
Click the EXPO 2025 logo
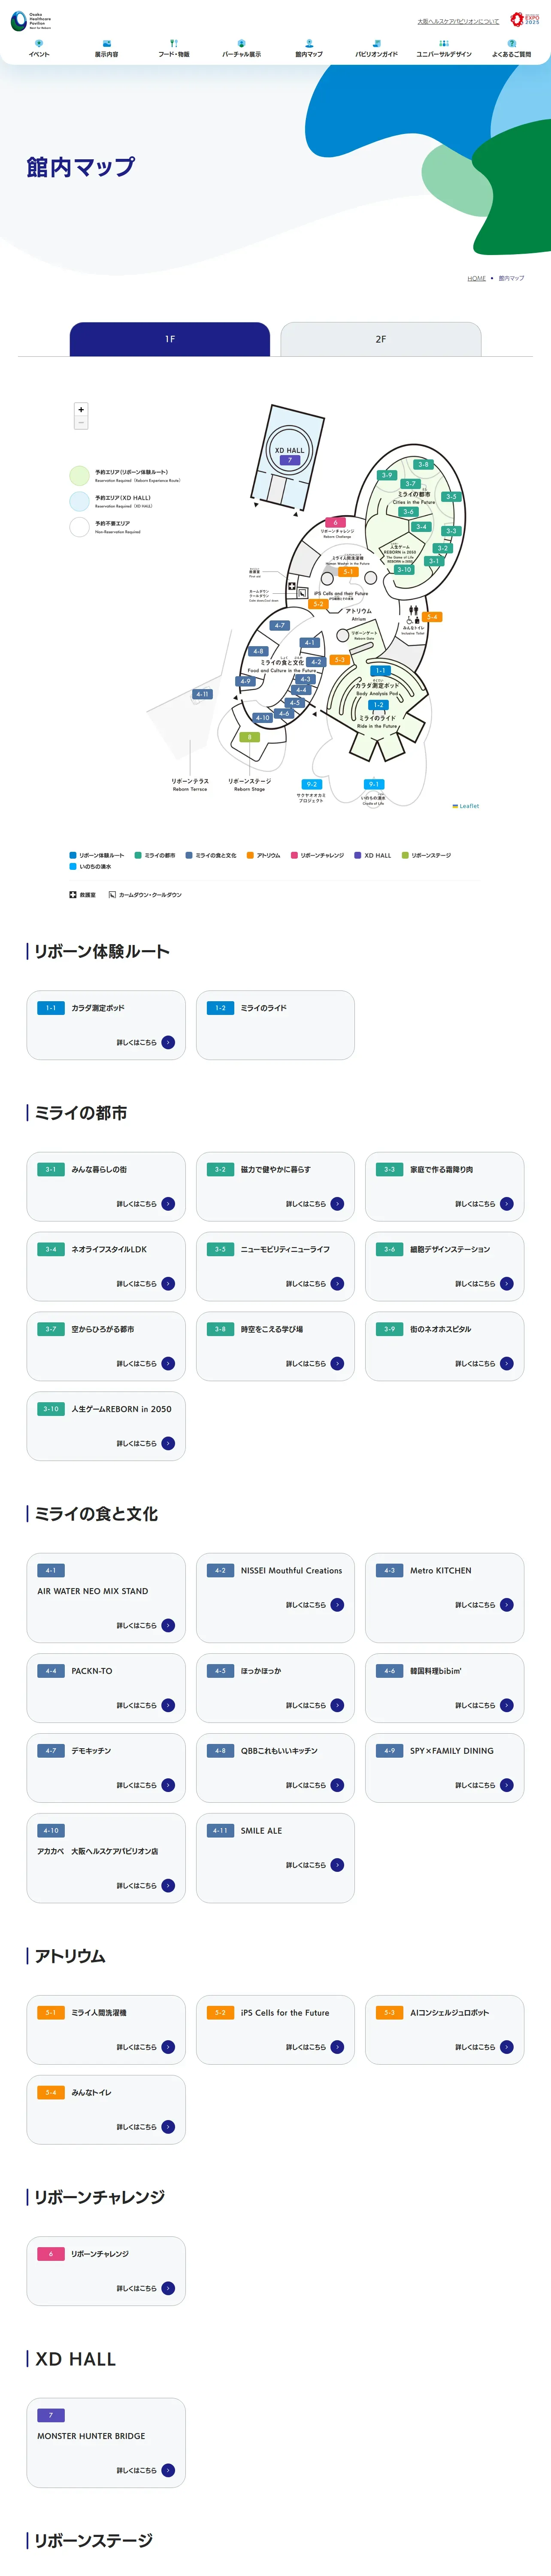(525, 19)
